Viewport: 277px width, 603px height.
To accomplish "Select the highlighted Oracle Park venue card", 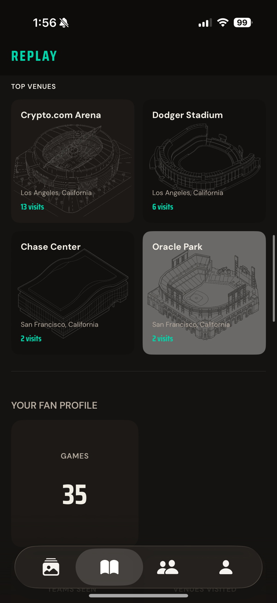I will click(204, 292).
